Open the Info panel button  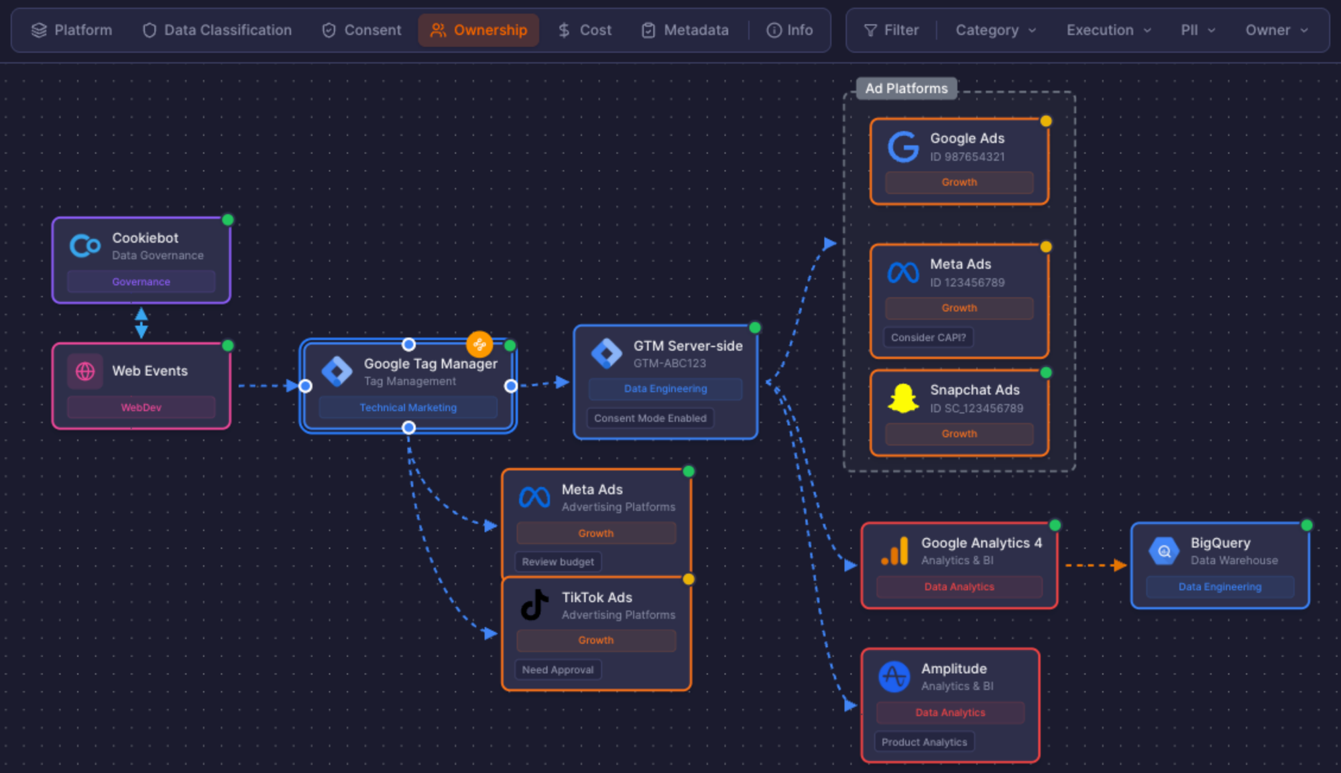coord(789,30)
